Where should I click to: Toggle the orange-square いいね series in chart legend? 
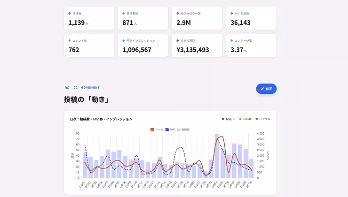(x=157, y=129)
